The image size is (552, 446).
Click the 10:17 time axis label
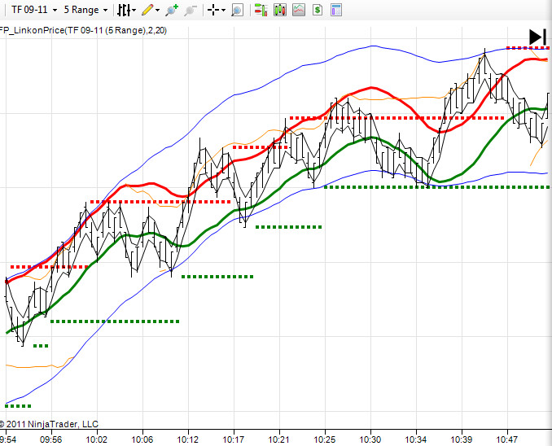pyautogui.click(x=234, y=439)
